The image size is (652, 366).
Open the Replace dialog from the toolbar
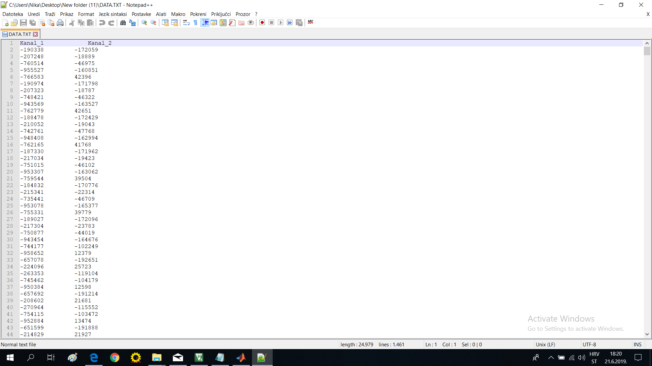coord(132,23)
